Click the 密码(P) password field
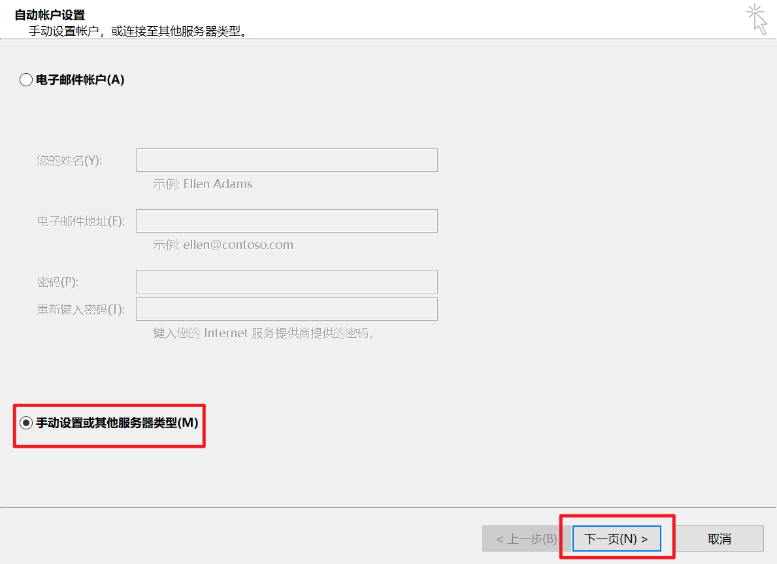The image size is (777, 564). point(286,281)
